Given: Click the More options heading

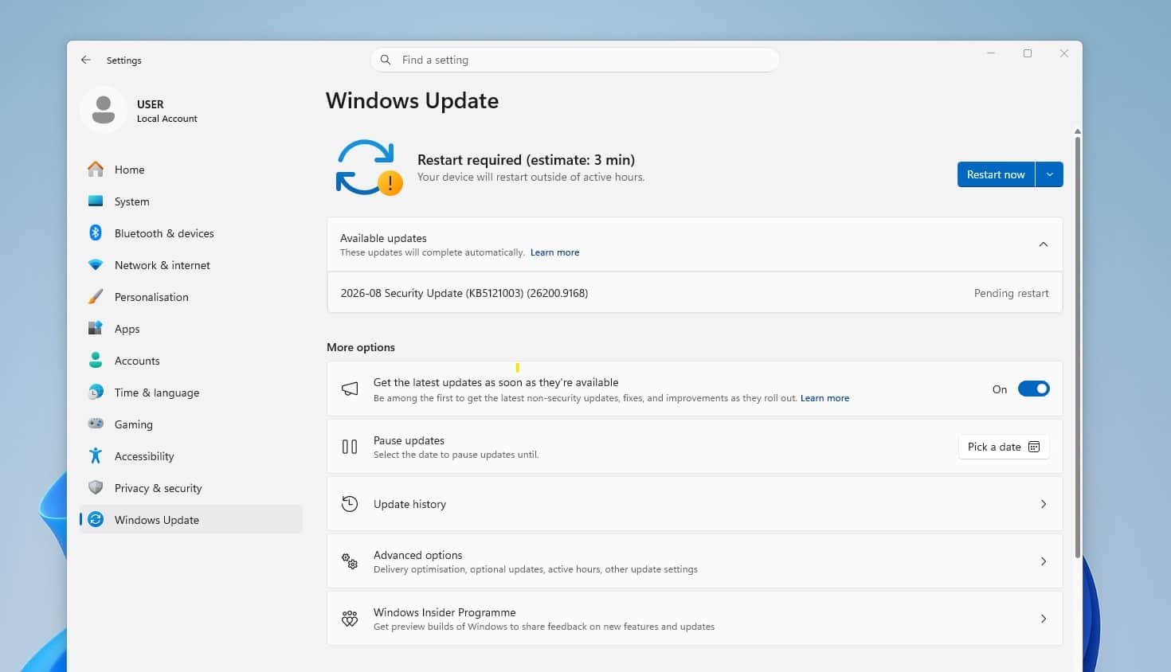Looking at the screenshot, I should pos(361,347).
